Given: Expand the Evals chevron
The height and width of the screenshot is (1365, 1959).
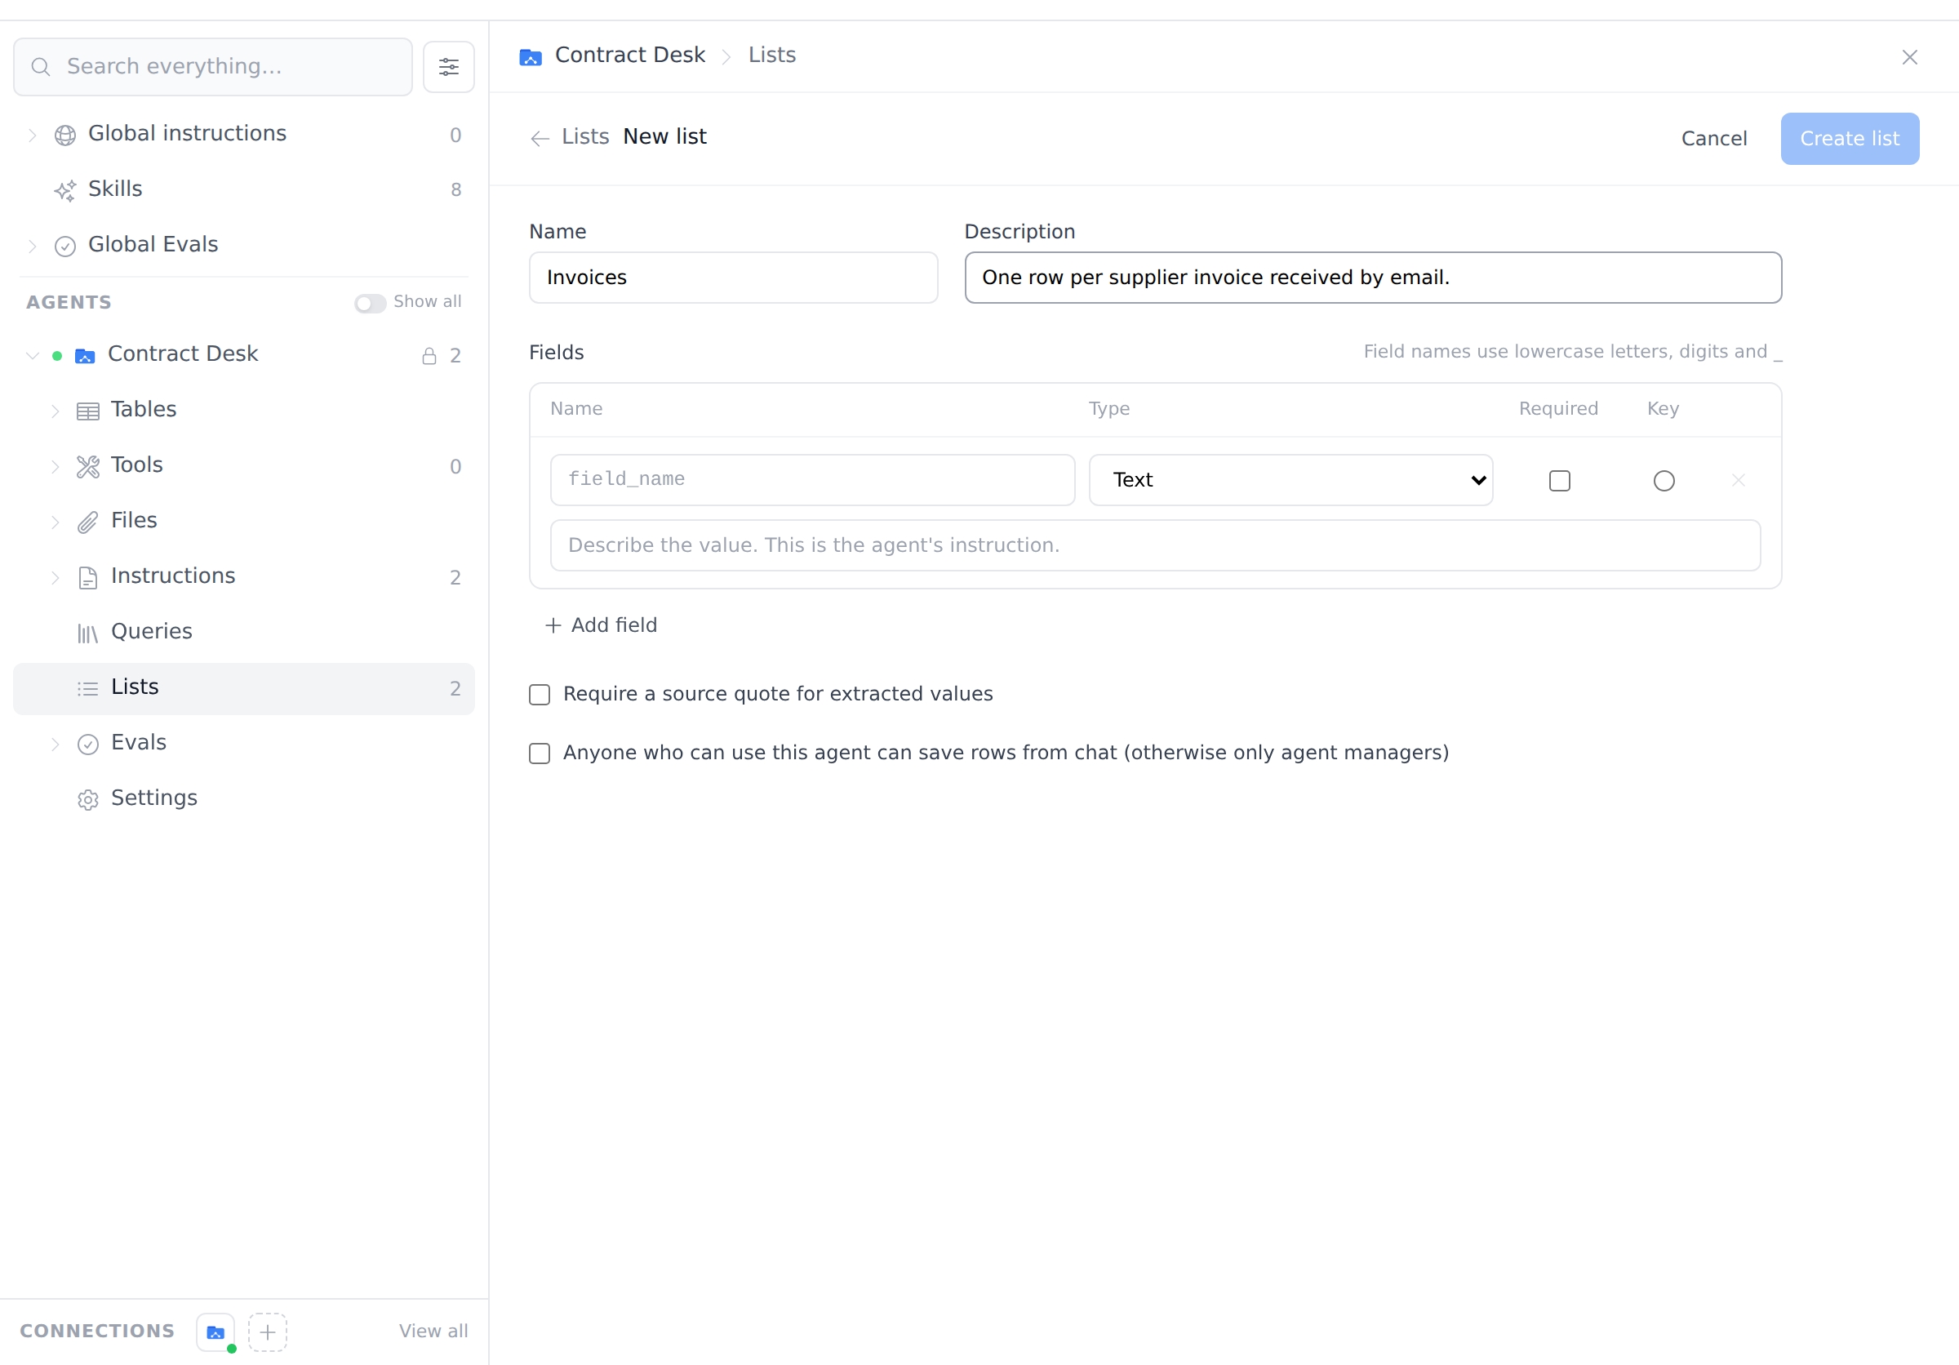Looking at the screenshot, I should tap(56, 744).
